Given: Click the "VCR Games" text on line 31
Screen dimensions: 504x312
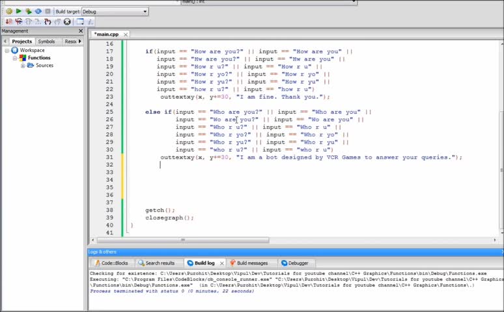Looking at the screenshot, I should [344, 157].
